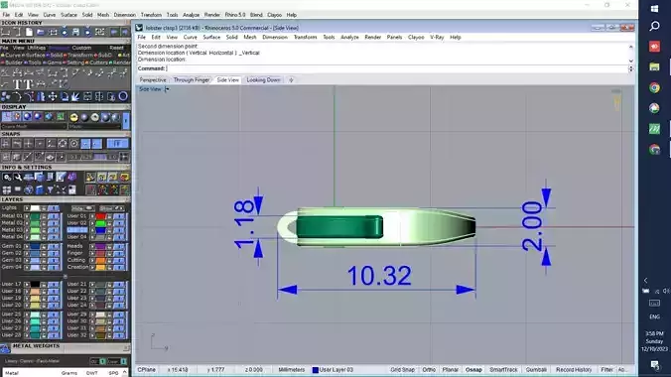This screenshot has height=377, width=671.
Task: Click the User Layer 03 swatch in status bar
Action: (x=316, y=370)
